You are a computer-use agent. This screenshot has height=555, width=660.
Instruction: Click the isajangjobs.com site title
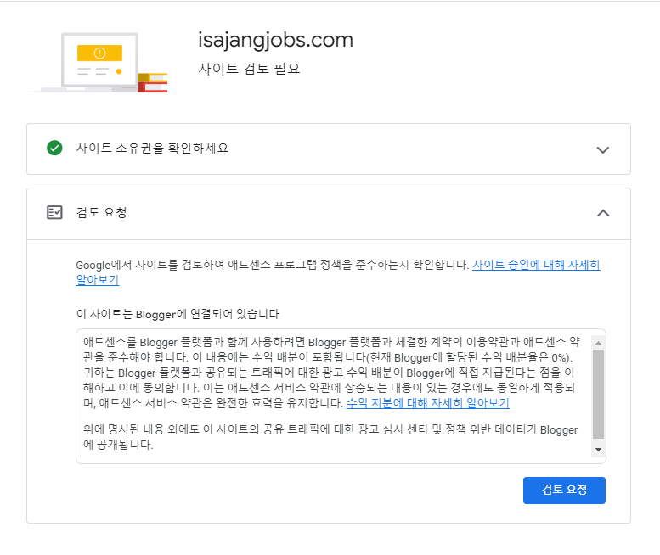pyautogui.click(x=275, y=41)
